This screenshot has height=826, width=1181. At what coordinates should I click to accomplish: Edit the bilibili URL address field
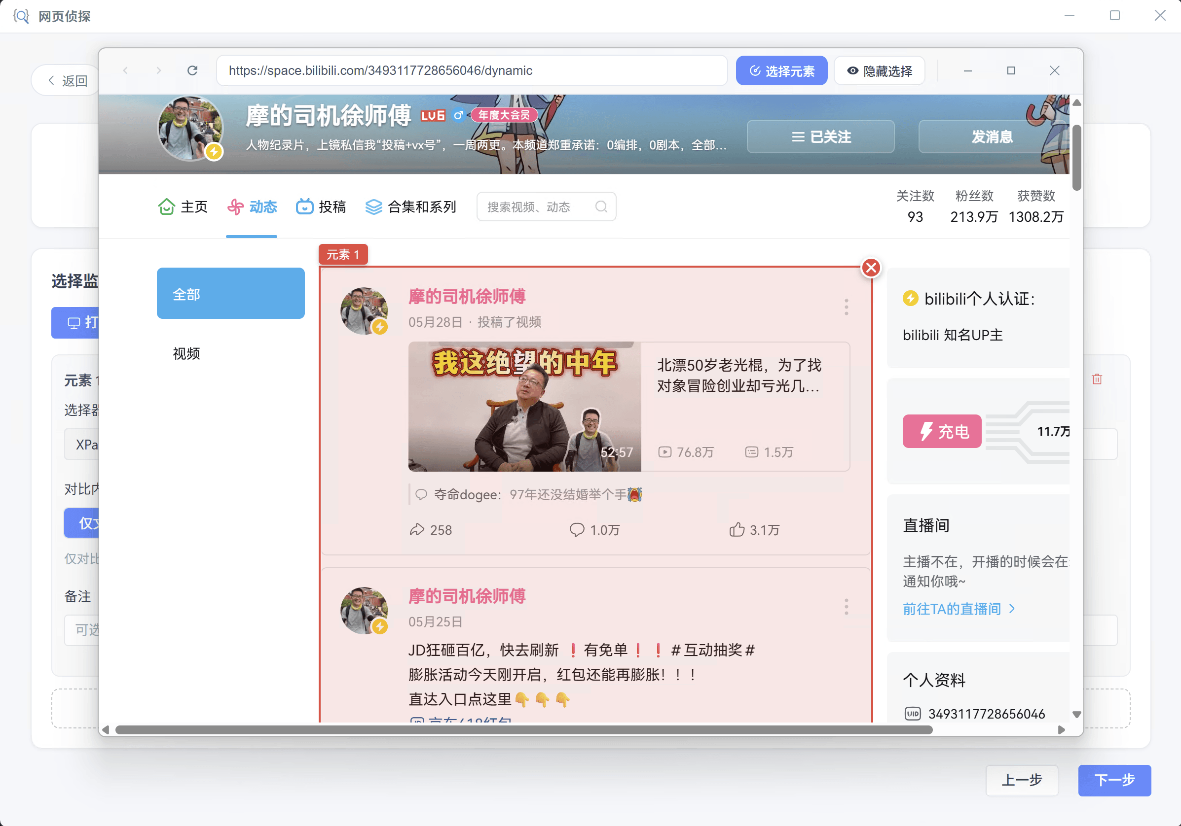472,70
